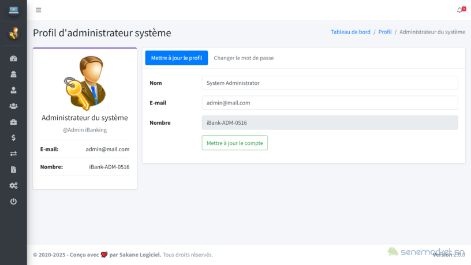Open the dashboard gauge icon in sidebar
Viewport: 471px width, 265px height.
pos(13,58)
